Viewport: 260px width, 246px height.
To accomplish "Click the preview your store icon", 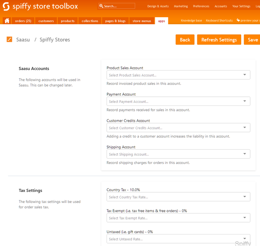I will click(x=238, y=20).
